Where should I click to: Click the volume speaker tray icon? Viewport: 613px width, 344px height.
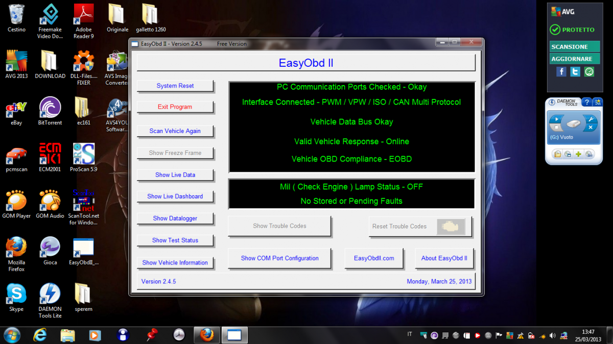click(x=552, y=335)
